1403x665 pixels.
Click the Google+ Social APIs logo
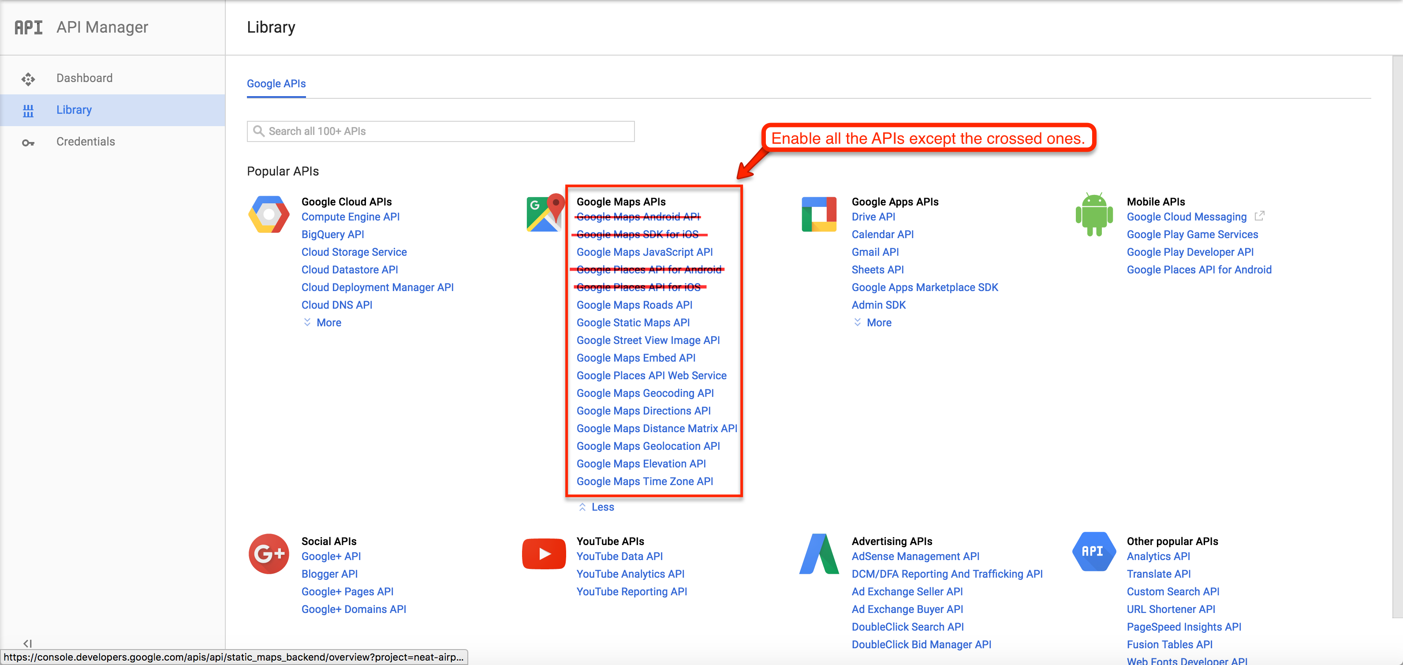click(269, 553)
